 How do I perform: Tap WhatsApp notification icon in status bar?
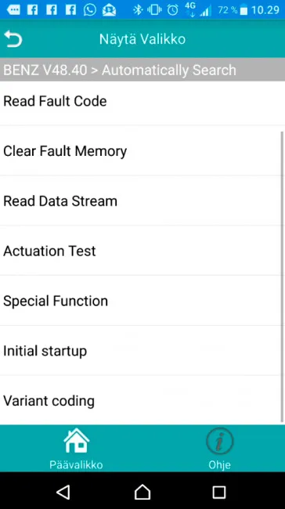(89, 9)
